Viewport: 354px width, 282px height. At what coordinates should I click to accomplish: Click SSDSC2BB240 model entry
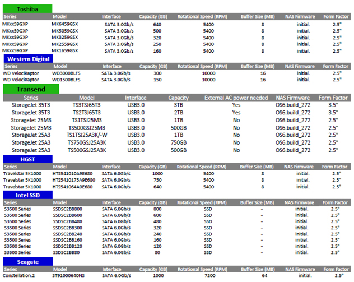(68, 234)
